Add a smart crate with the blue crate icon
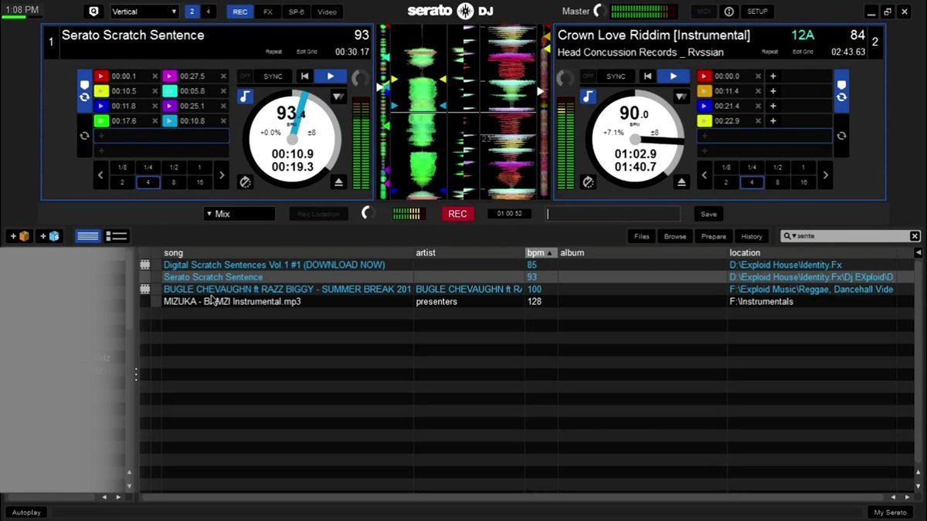This screenshot has height=521, width=927. [49, 236]
